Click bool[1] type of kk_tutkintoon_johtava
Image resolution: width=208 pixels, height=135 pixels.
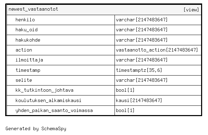pyautogui.click(x=125, y=90)
